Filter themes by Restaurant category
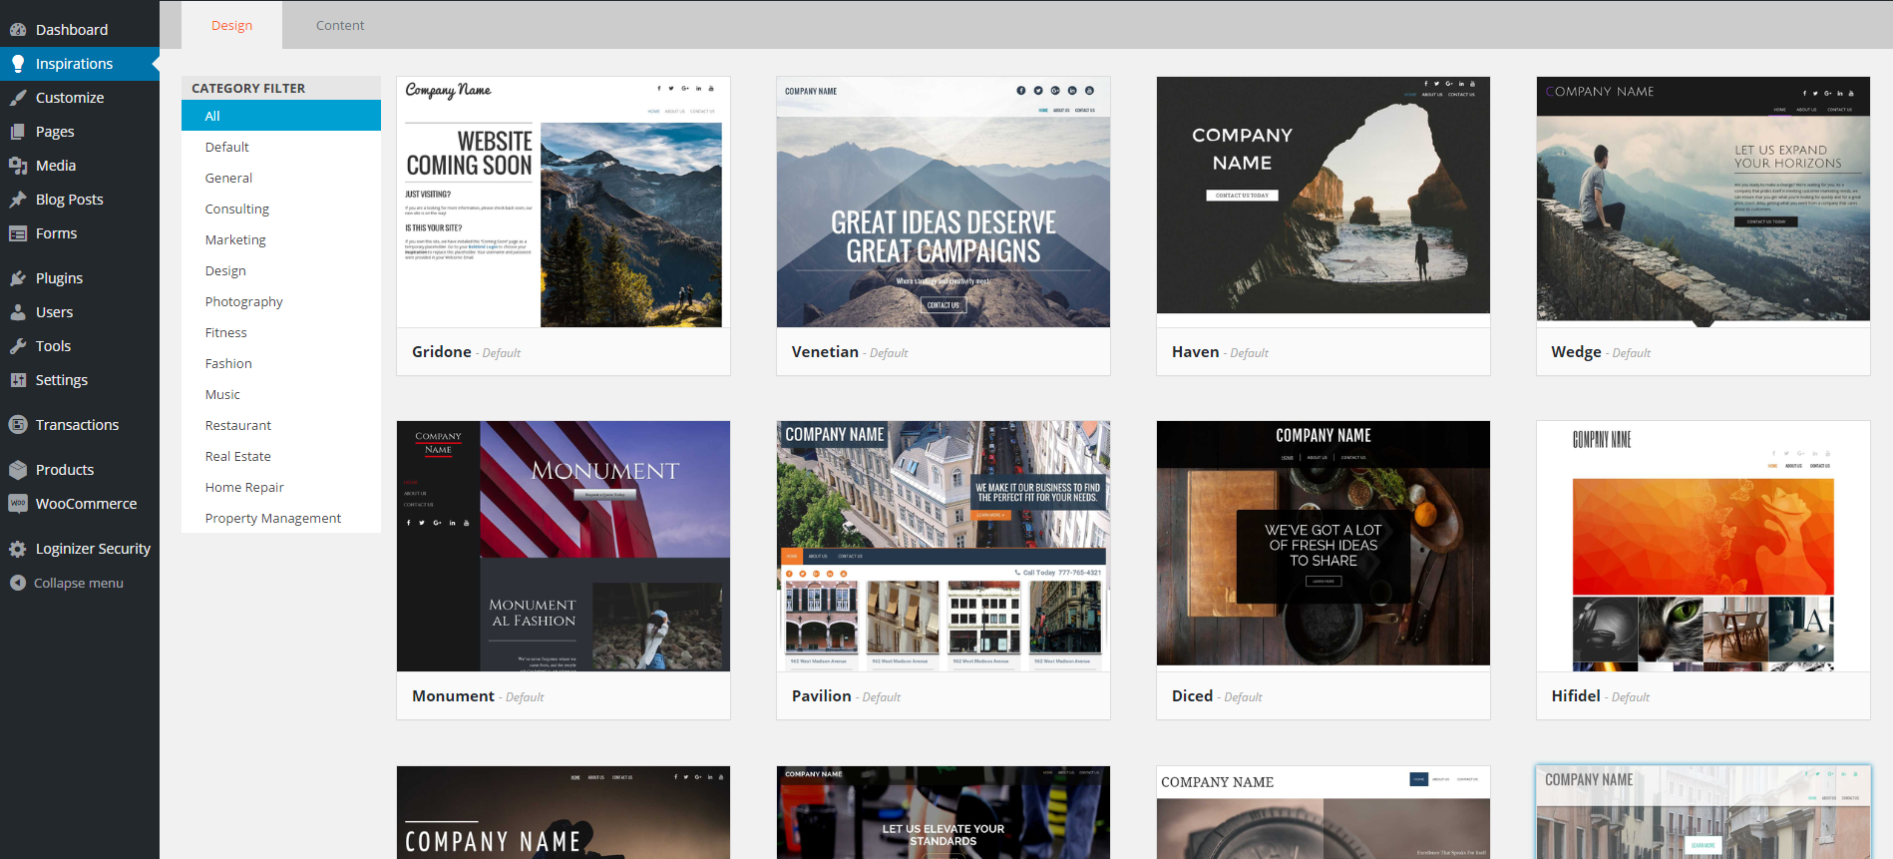 click(x=281, y=425)
